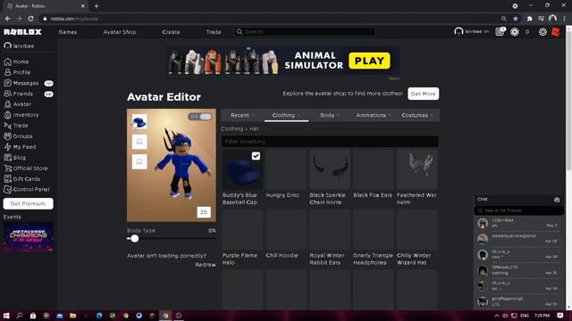Uncheck Buddy's Blue Baseball Cap checkbox
Screen dimensions: 572x321
click(x=256, y=156)
